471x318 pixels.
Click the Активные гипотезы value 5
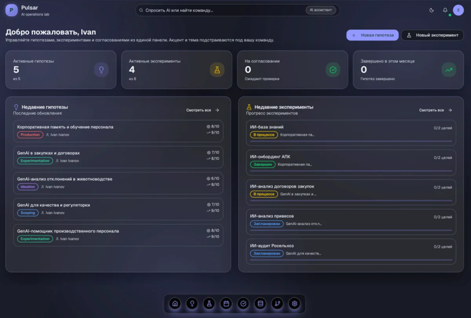(16, 70)
